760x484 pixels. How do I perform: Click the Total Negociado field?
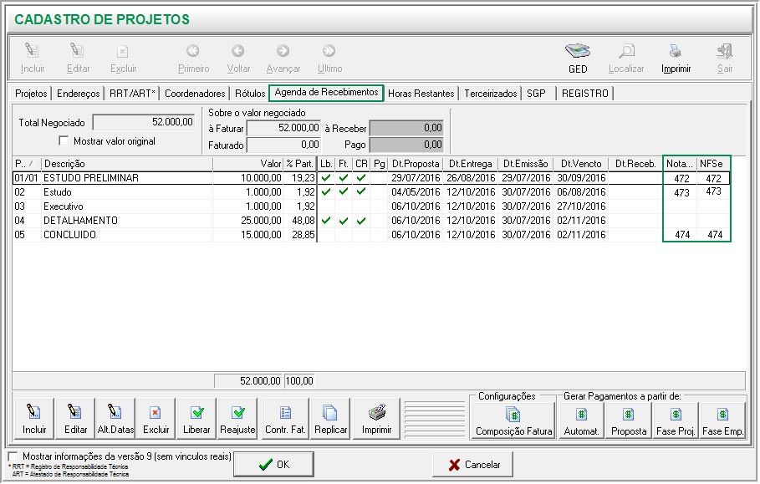pyautogui.click(x=144, y=122)
